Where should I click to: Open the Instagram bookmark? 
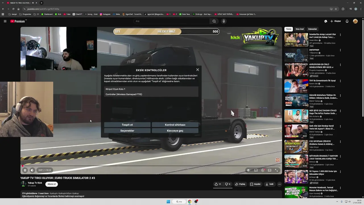(x=105, y=14)
